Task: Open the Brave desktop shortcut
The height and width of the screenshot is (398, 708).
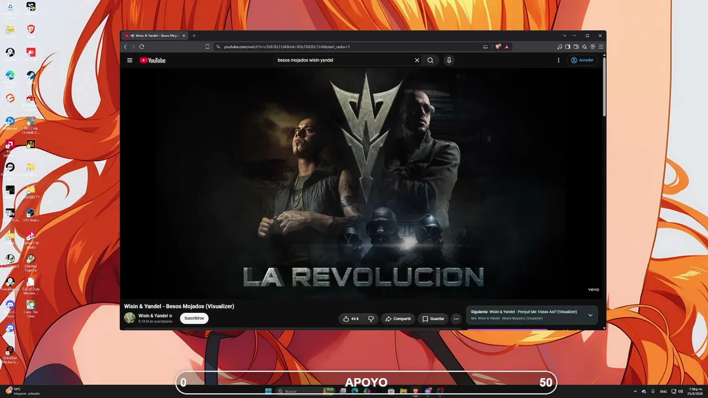Action: [x=31, y=30]
